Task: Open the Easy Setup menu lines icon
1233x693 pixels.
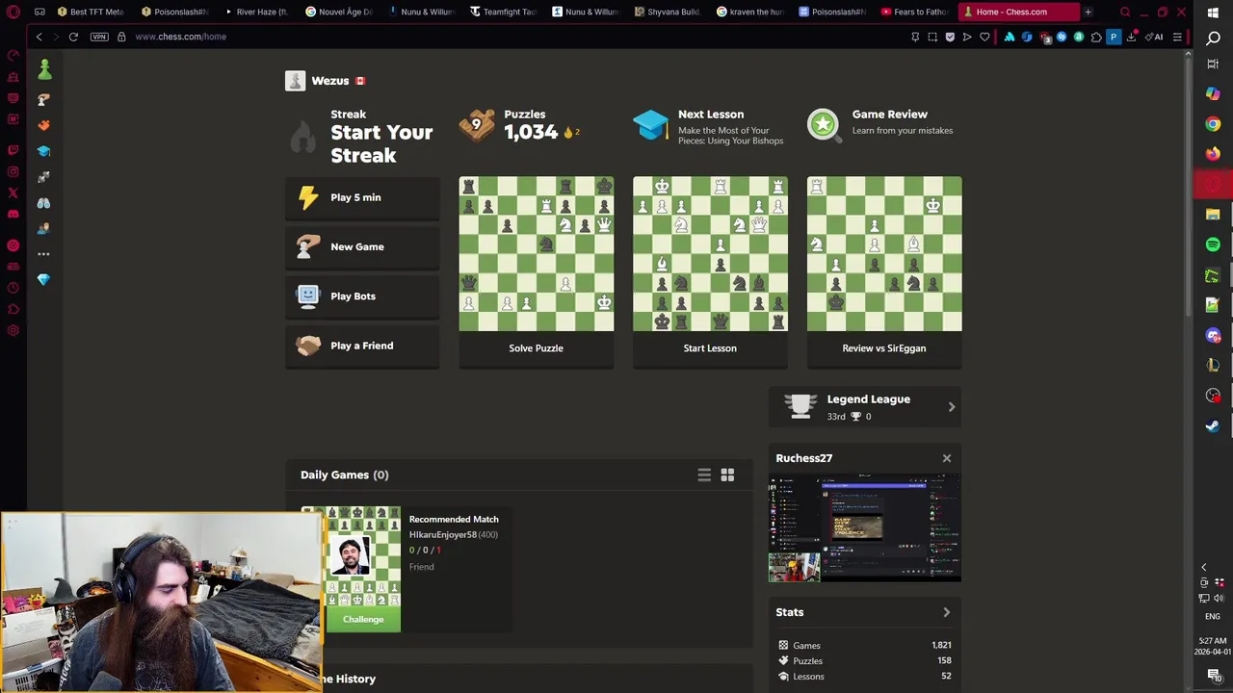Action: (1177, 38)
